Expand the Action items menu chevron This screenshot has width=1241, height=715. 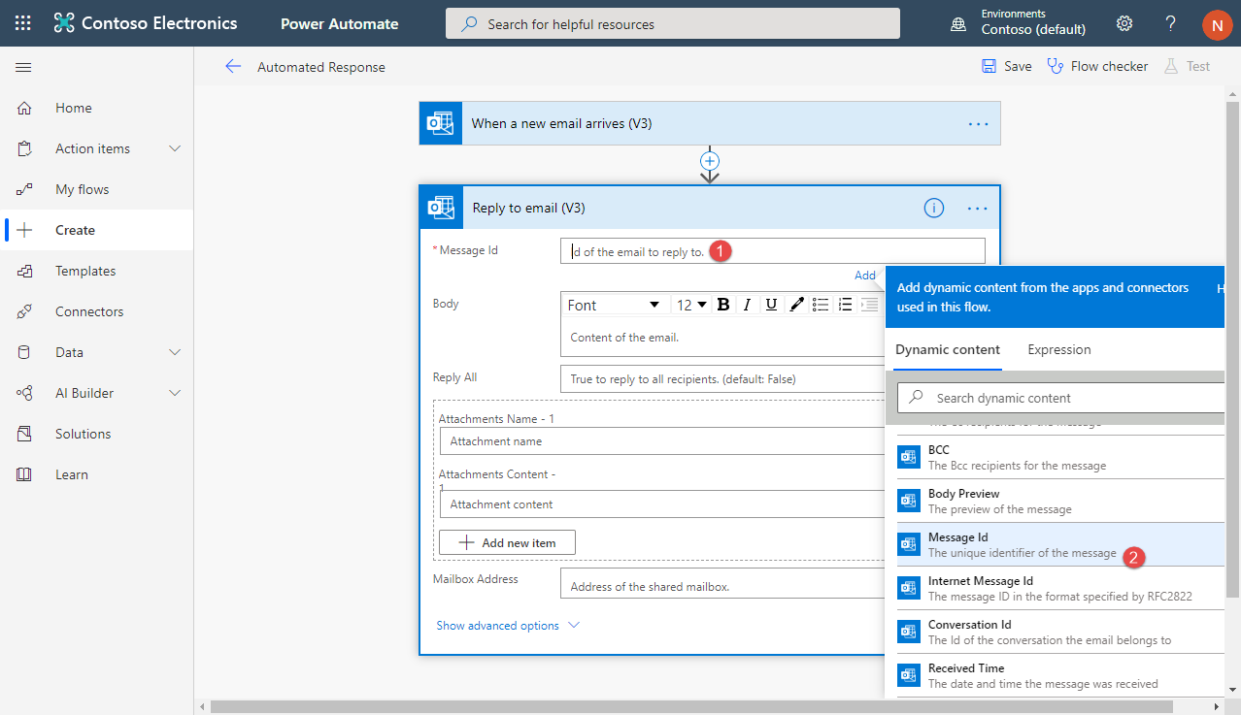click(x=175, y=148)
